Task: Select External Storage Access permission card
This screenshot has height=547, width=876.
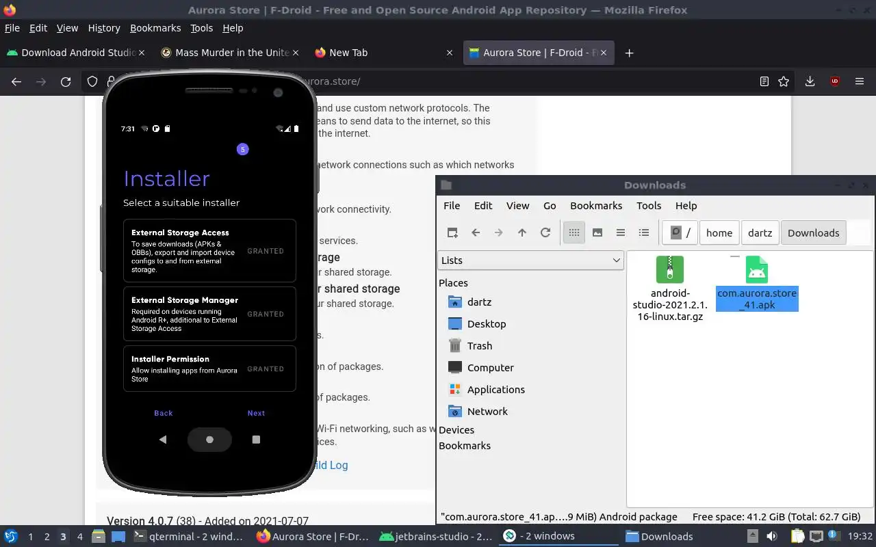Action: tap(209, 250)
